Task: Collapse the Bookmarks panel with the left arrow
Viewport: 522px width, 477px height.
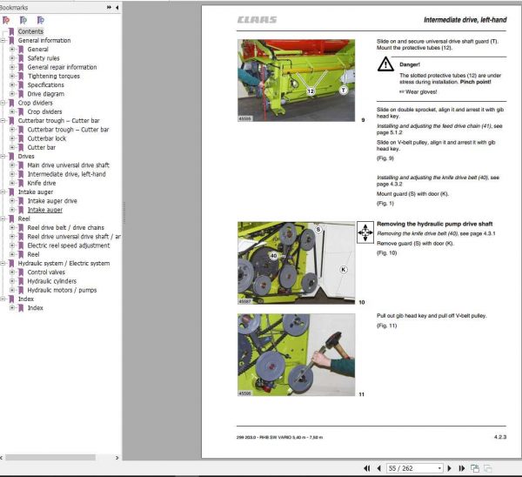Action: coord(117,7)
